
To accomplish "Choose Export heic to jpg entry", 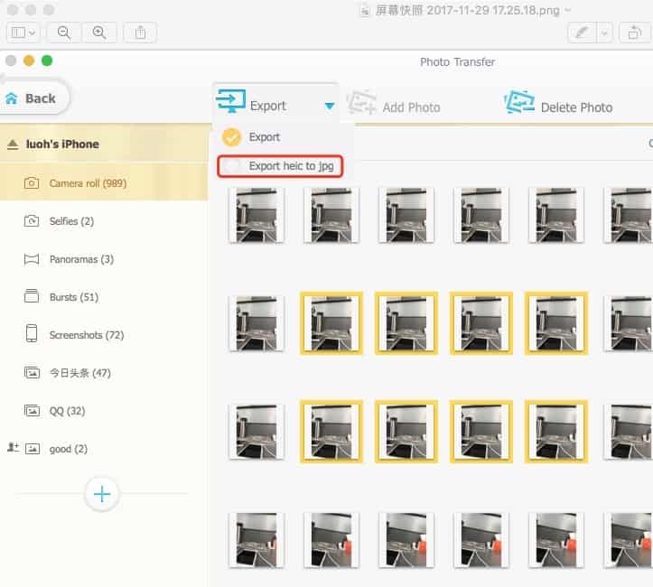I will (280, 166).
